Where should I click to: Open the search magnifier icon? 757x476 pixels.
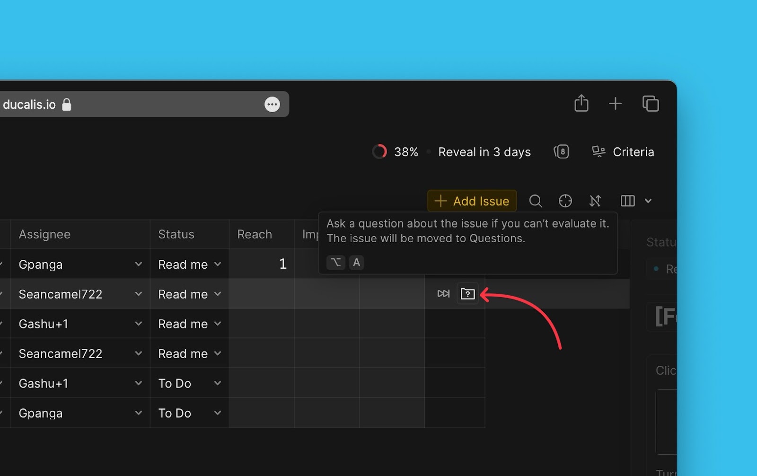coord(535,201)
